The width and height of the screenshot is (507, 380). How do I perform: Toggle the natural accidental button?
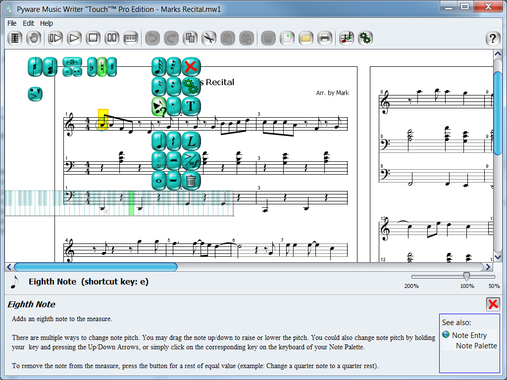tap(102, 66)
